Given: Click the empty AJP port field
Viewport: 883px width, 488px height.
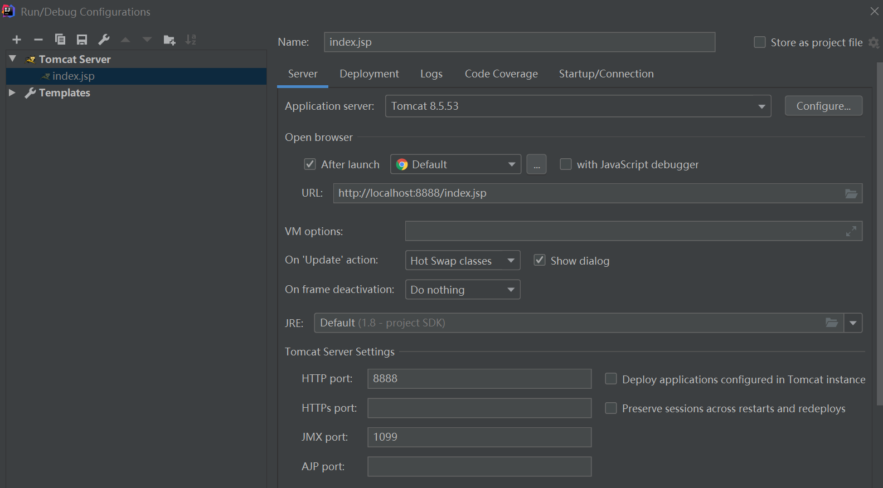Looking at the screenshot, I should pyautogui.click(x=479, y=467).
